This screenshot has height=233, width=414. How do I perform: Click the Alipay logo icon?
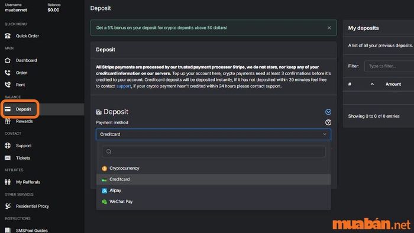pos(104,190)
